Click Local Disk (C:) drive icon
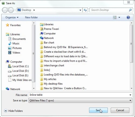This screenshot has height=117, width=135. [10, 66]
